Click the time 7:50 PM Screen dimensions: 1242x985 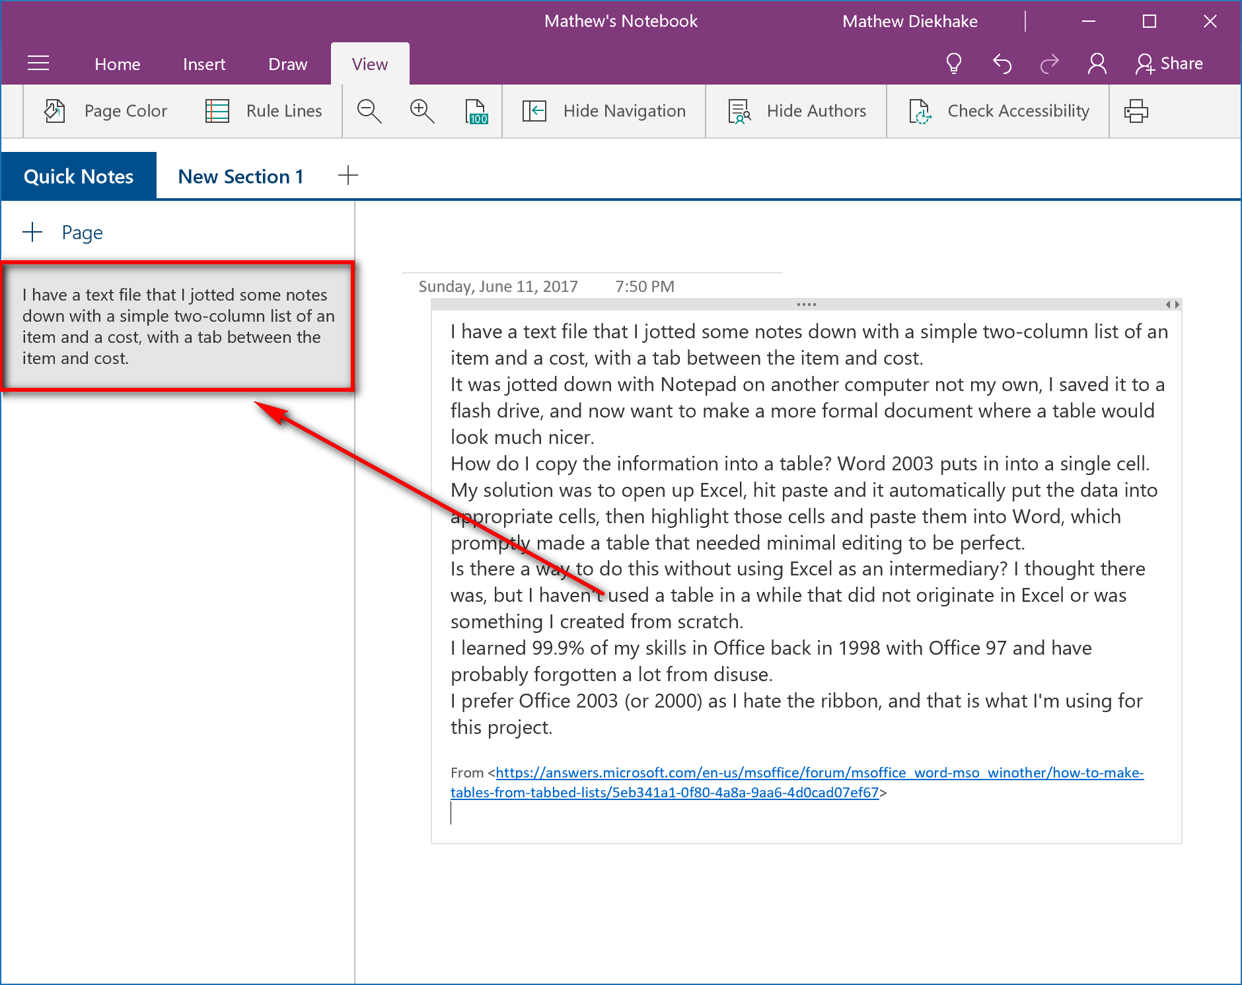645,286
